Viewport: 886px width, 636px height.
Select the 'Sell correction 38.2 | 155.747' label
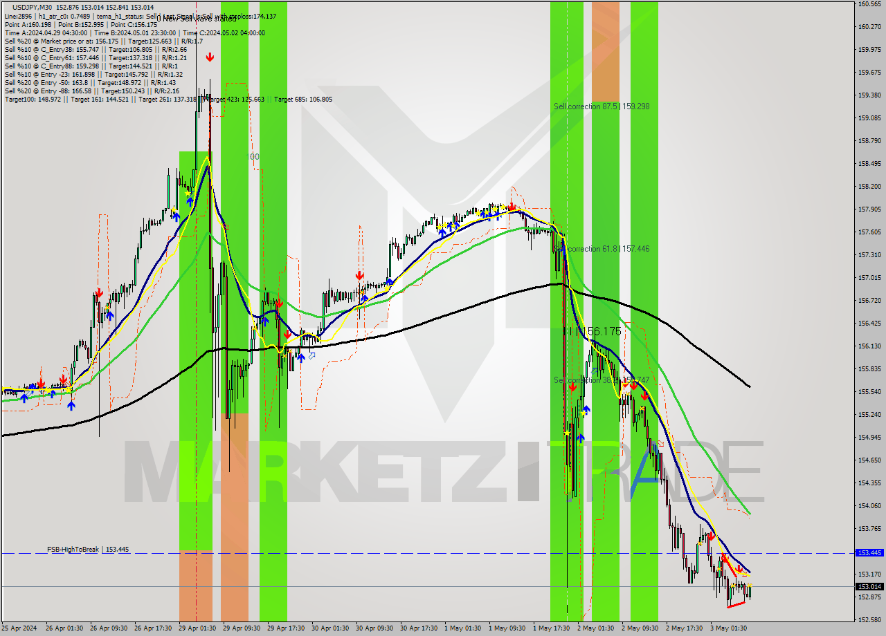[x=602, y=380]
